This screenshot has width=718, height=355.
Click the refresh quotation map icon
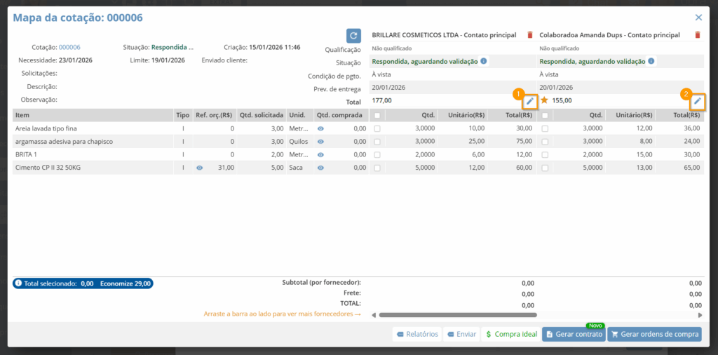pos(354,35)
